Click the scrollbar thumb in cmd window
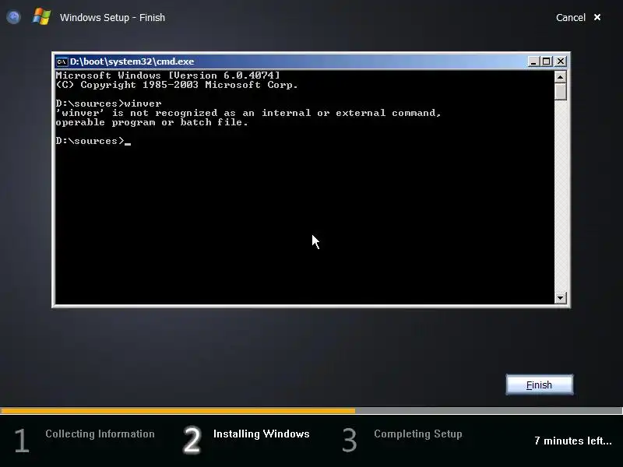623x467 pixels. (x=560, y=92)
